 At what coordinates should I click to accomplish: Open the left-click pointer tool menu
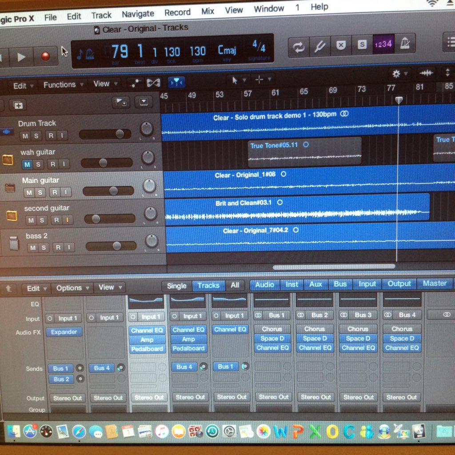pos(239,80)
